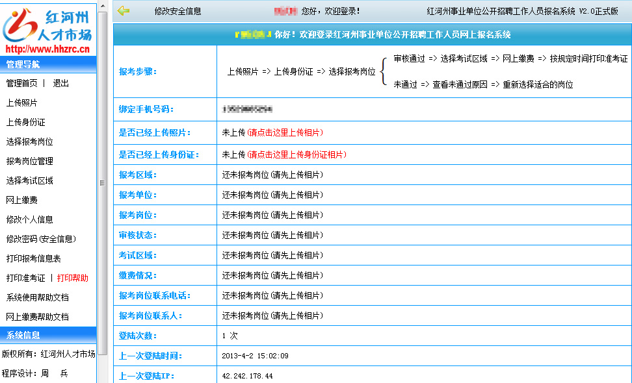
Task: Open 系统使用帮助文档
Action: [x=37, y=297]
